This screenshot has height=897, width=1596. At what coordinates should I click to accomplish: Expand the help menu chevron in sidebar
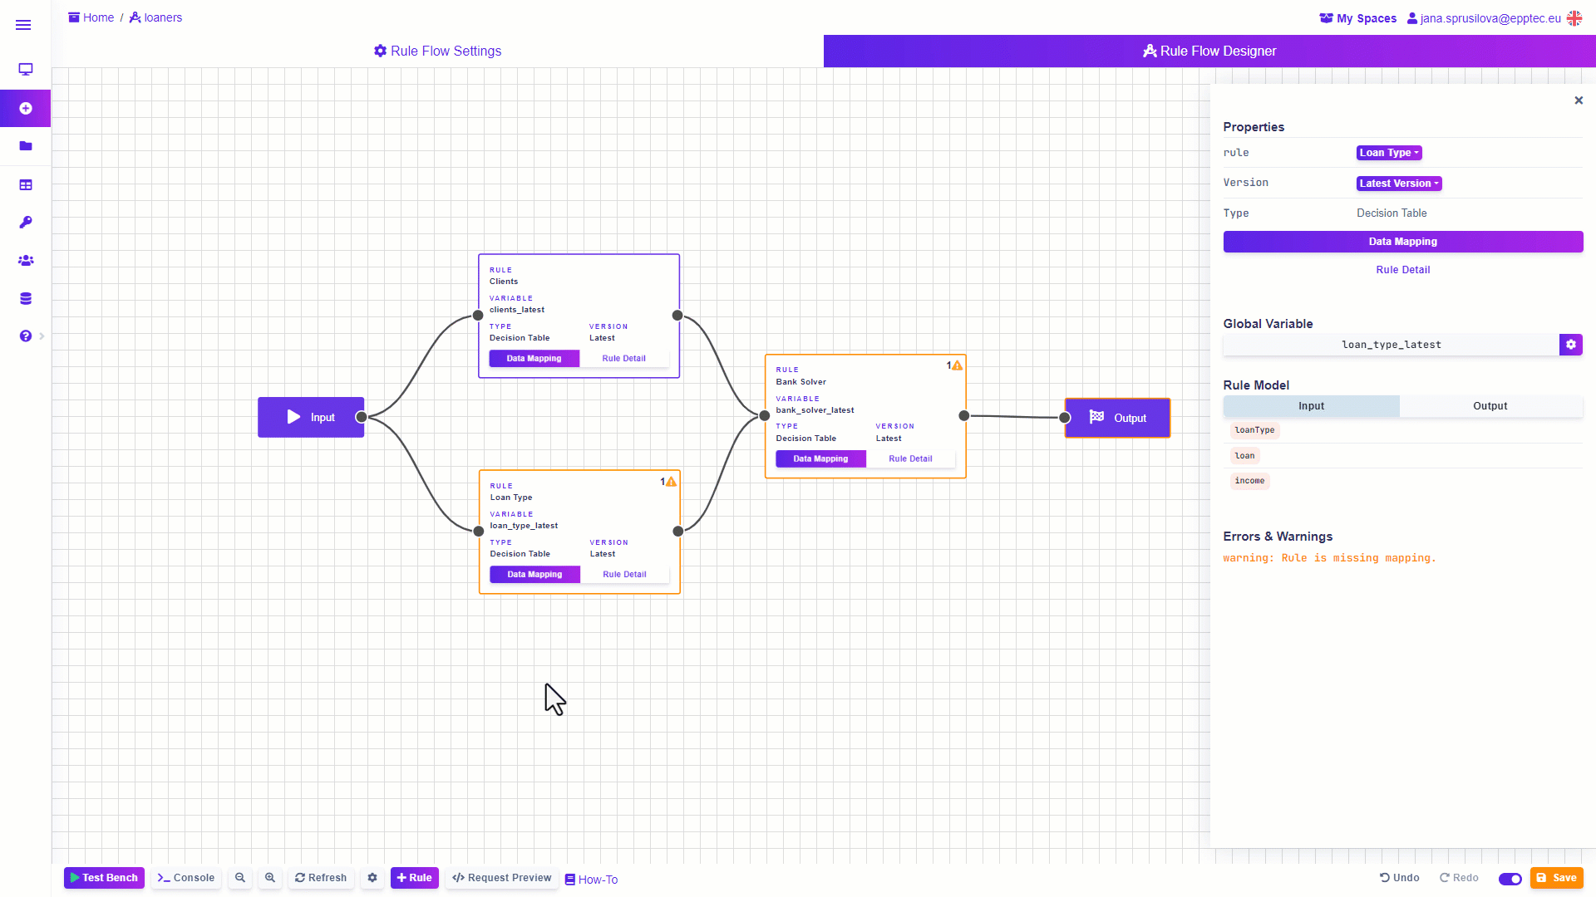42,336
